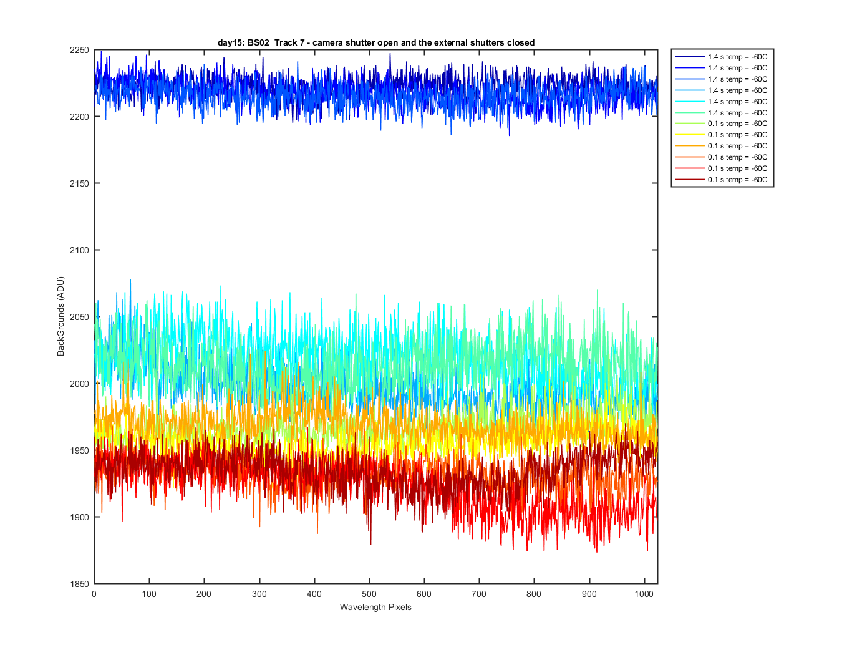
Task: Click the x-axis tick label 0
Action: (x=94, y=594)
